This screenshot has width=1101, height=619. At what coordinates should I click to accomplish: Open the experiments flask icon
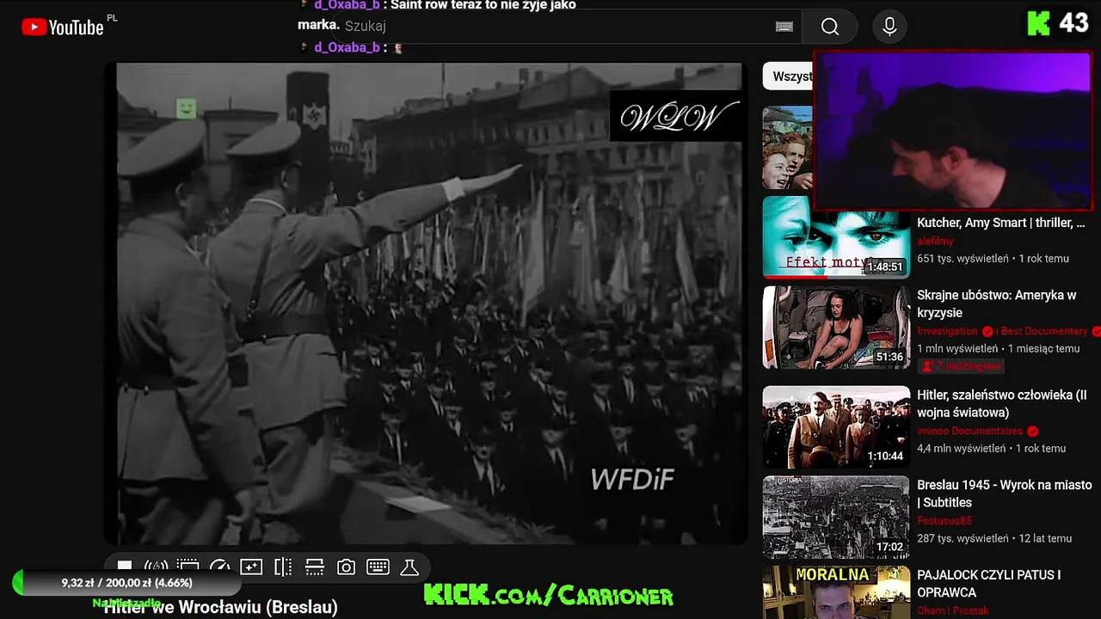click(x=409, y=567)
